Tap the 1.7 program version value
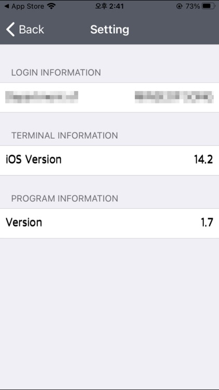 207,223
